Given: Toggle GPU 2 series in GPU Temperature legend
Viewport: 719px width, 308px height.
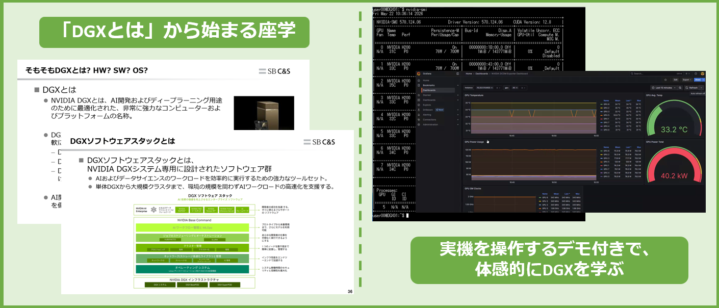Looking at the screenshot, I should point(606,108).
